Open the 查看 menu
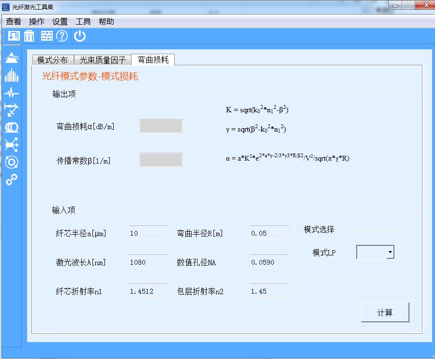 point(14,21)
